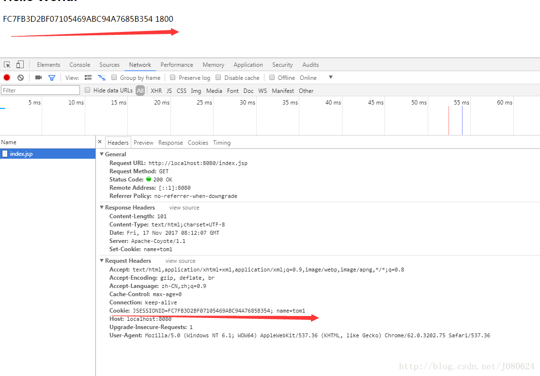Filter requests by JS
The width and height of the screenshot is (540, 376).
pos(169,91)
